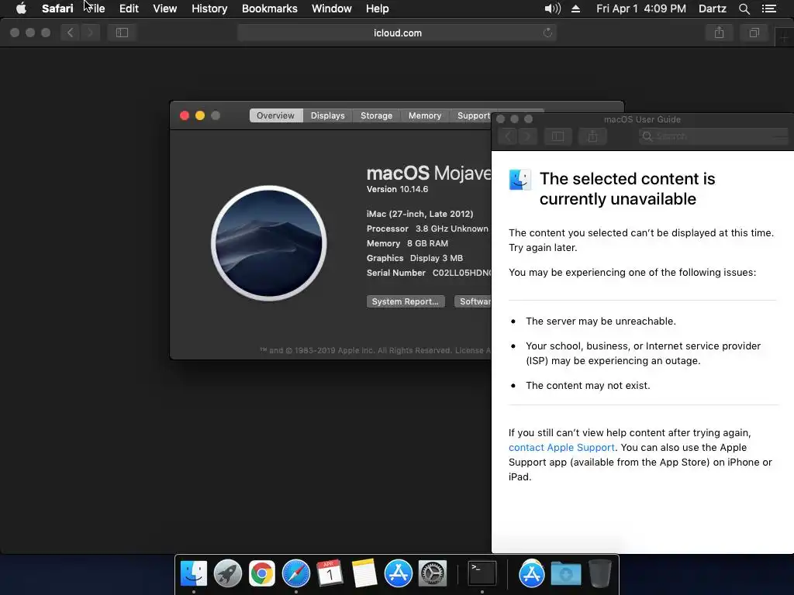Open the Bookmarks menu
Screen dimensions: 794x595
pyautogui.click(x=269, y=9)
